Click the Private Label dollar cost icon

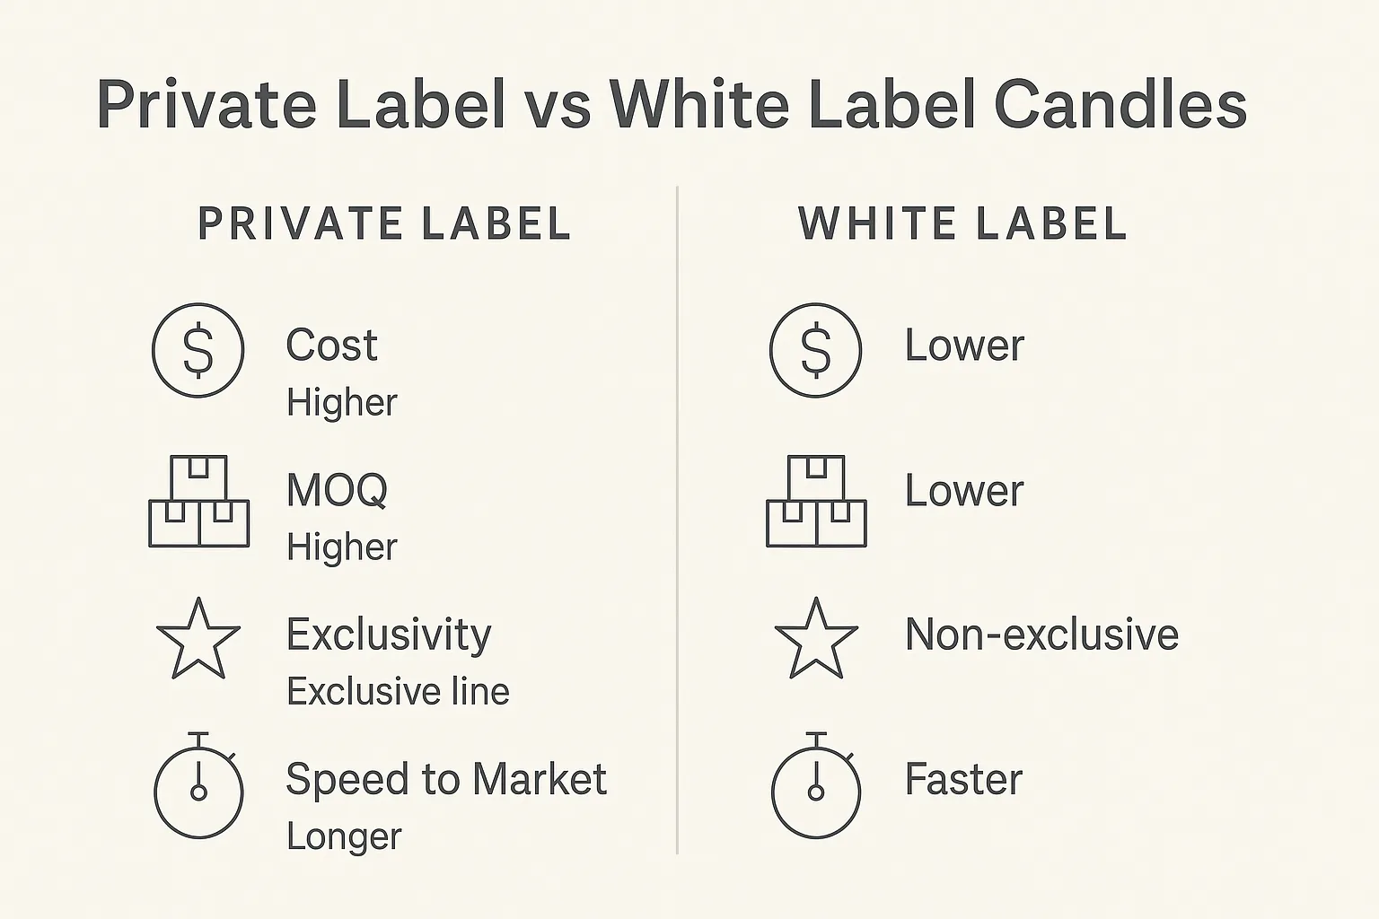[198, 349]
